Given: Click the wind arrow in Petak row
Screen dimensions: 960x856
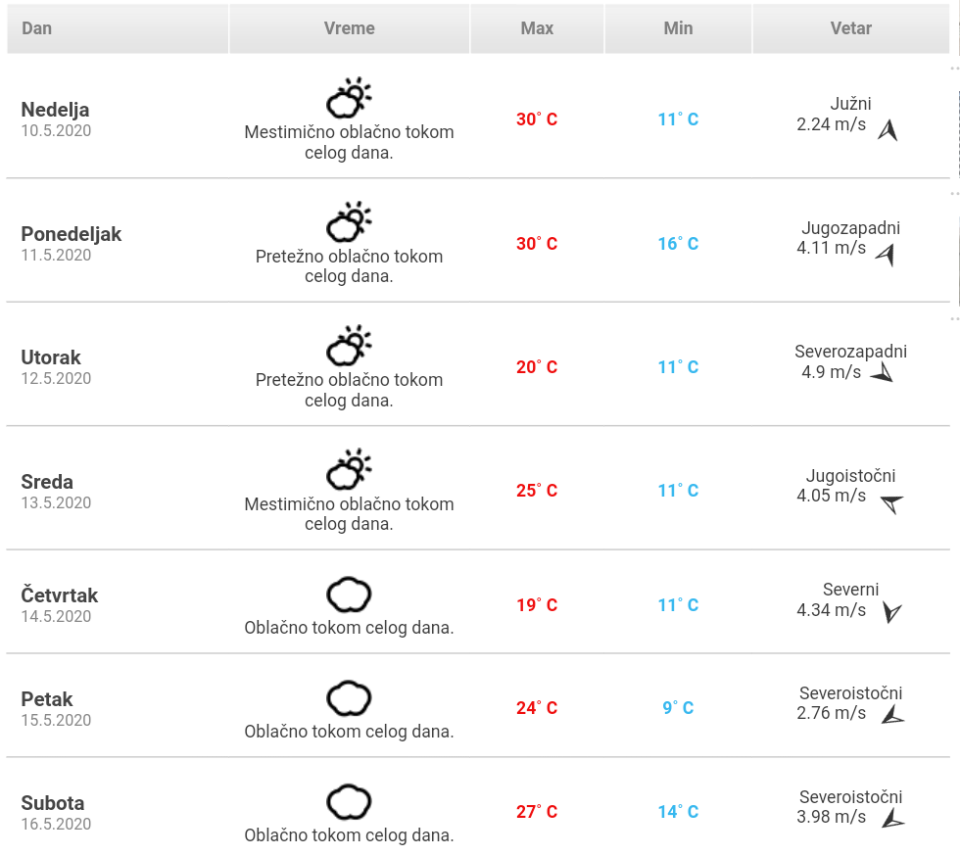Looking at the screenshot, I should click(x=891, y=716).
